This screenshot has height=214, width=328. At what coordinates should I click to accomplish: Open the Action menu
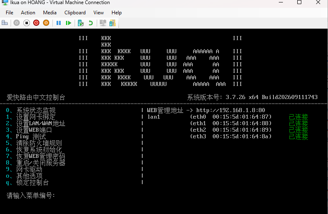[x=28, y=13]
